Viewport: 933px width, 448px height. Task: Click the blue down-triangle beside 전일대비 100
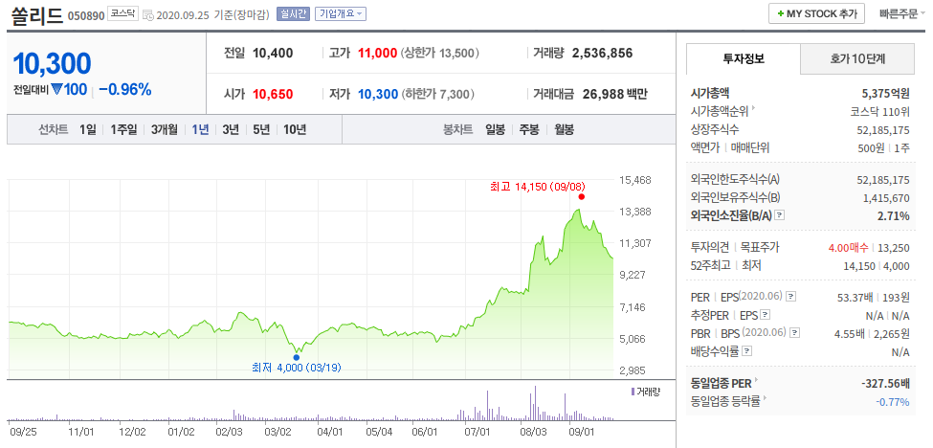tap(56, 90)
